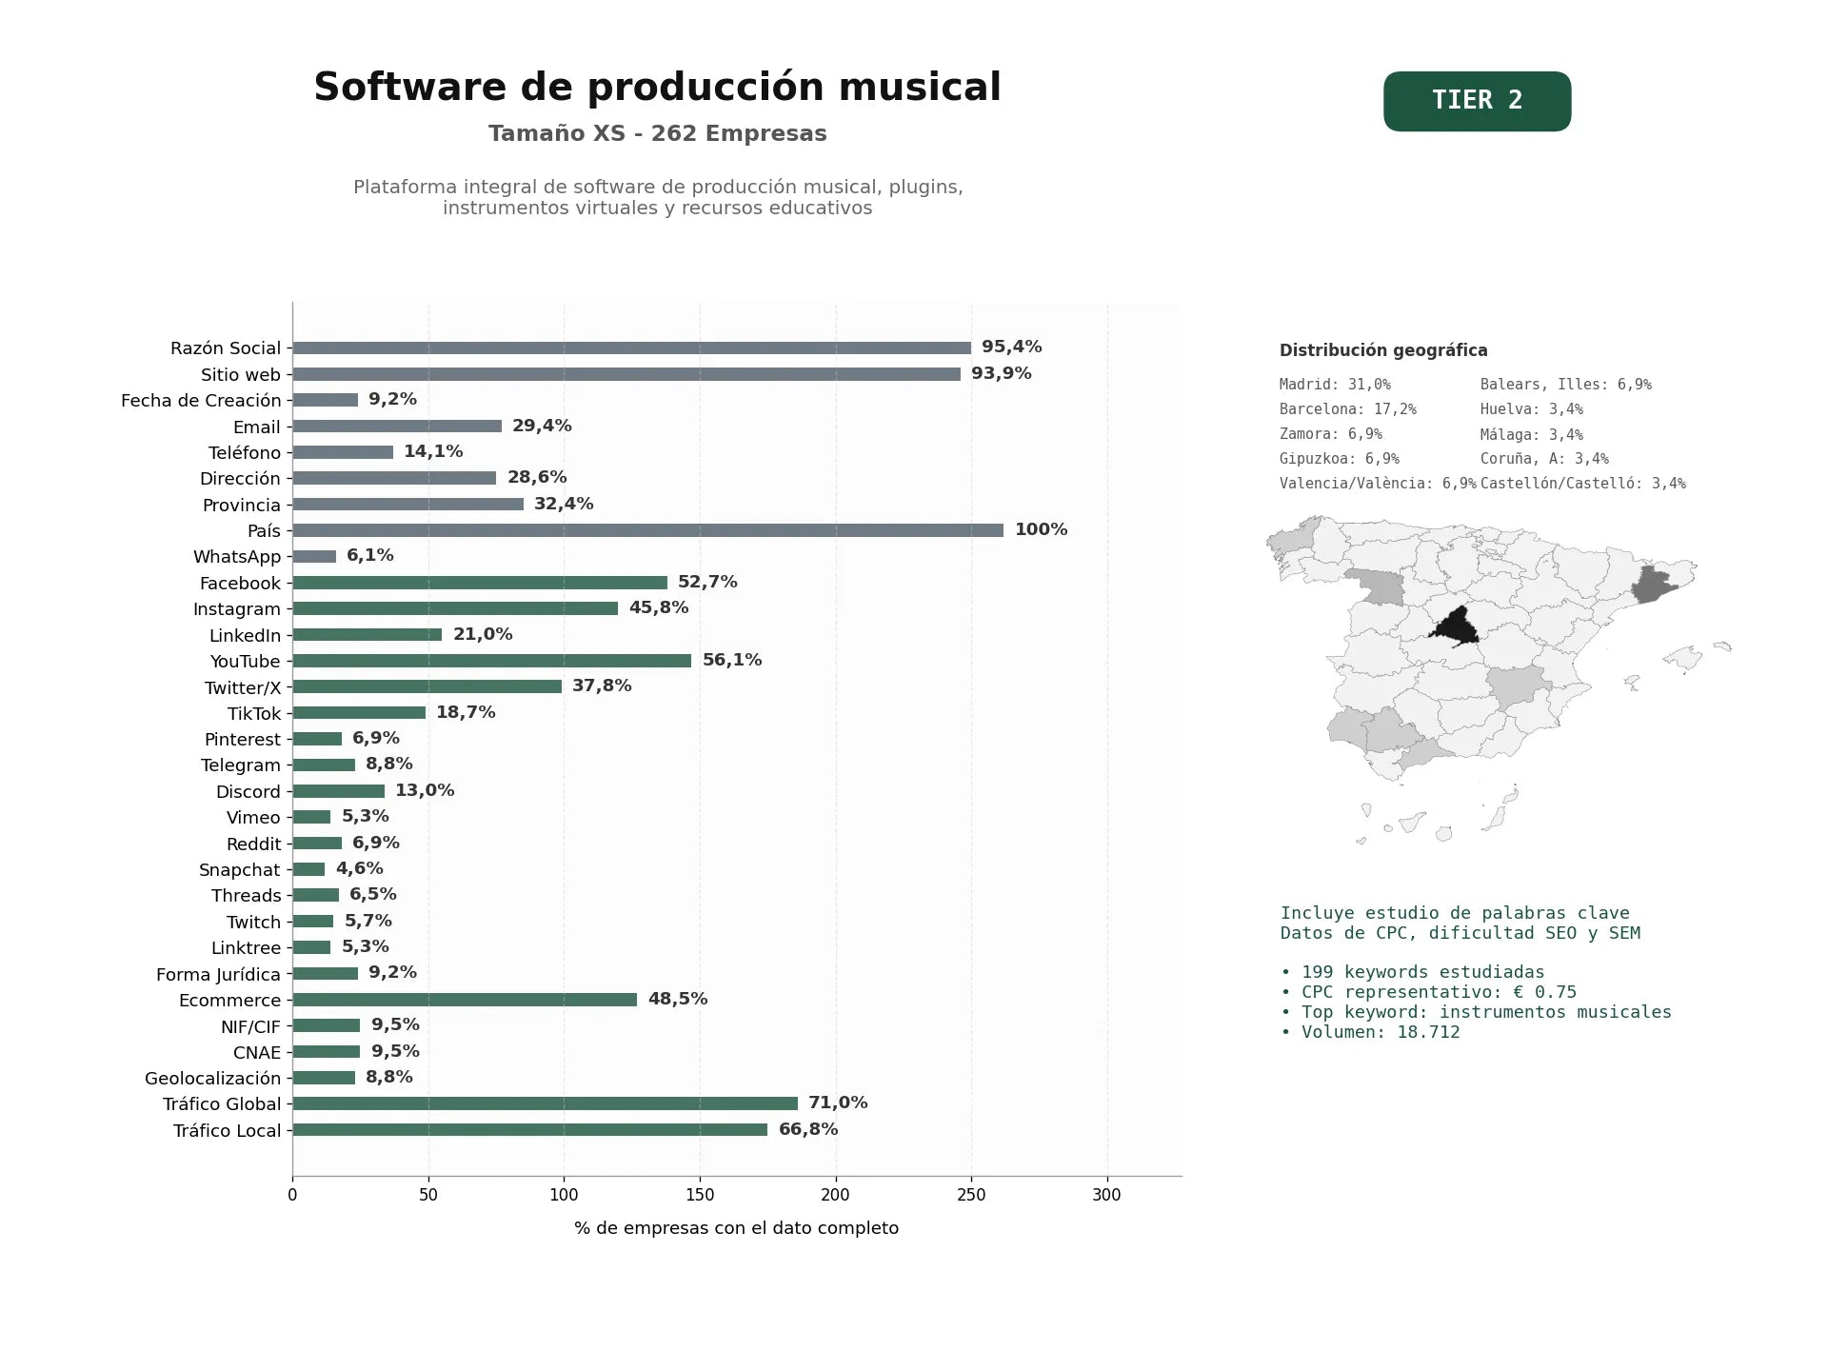Click 'Coruña, A: 3,4%' entry
The image size is (1828, 1371).
[1544, 459]
